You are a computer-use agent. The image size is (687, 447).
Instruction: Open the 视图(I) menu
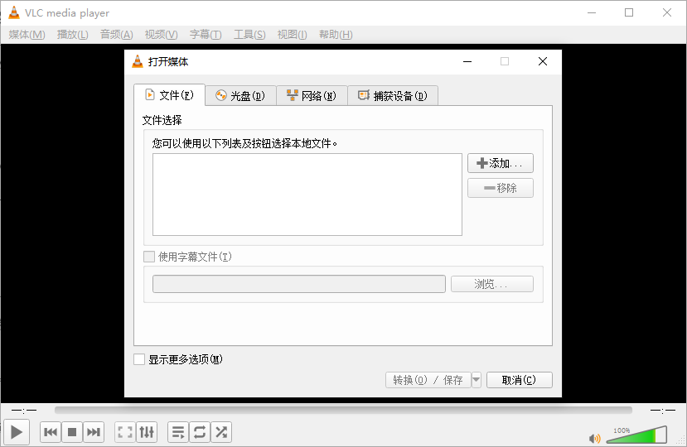(x=293, y=35)
